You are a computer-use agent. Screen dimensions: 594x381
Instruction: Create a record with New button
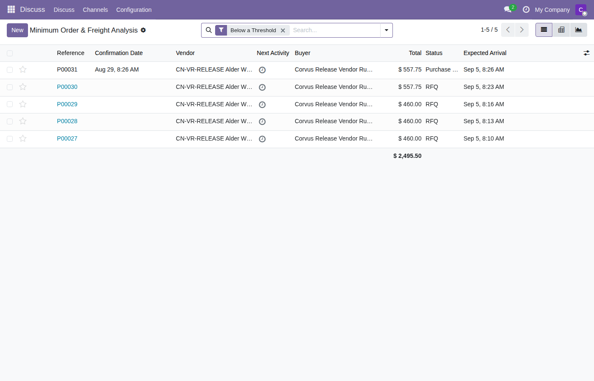(x=17, y=30)
